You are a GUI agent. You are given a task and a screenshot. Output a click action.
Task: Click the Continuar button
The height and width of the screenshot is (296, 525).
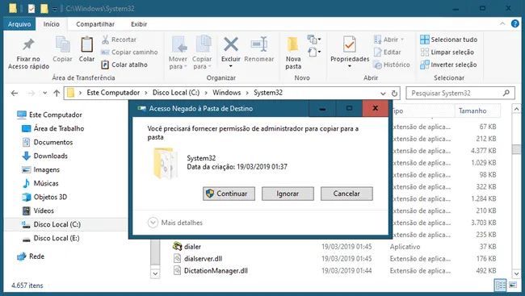(x=229, y=194)
